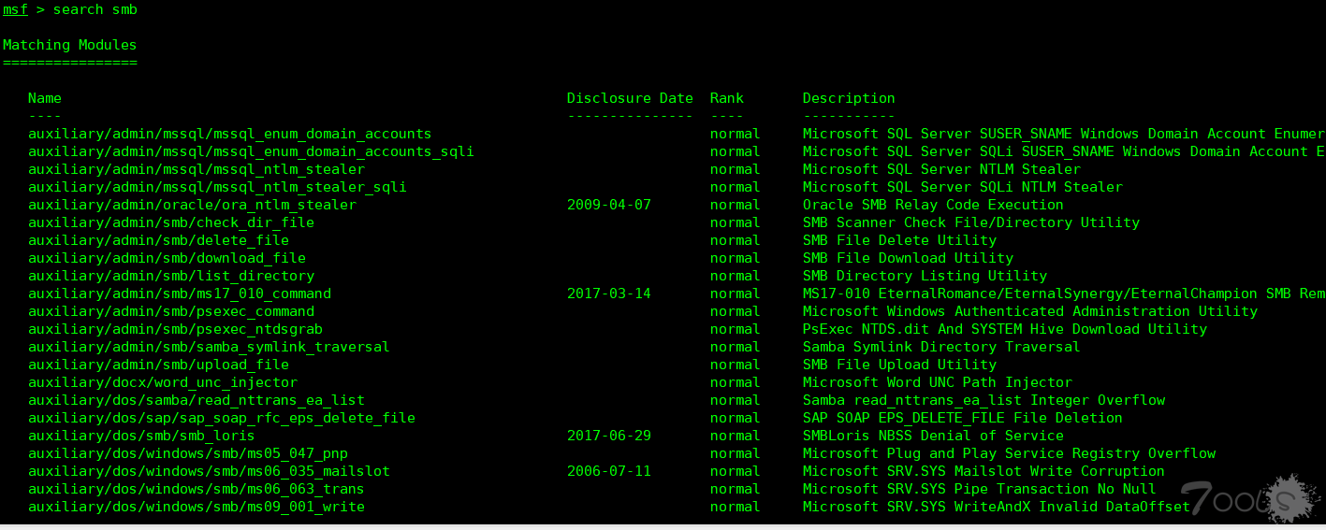The image size is (1326, 530).
Task: Click the 'normal' rank of smb_loris row
Action: [736, 436]
